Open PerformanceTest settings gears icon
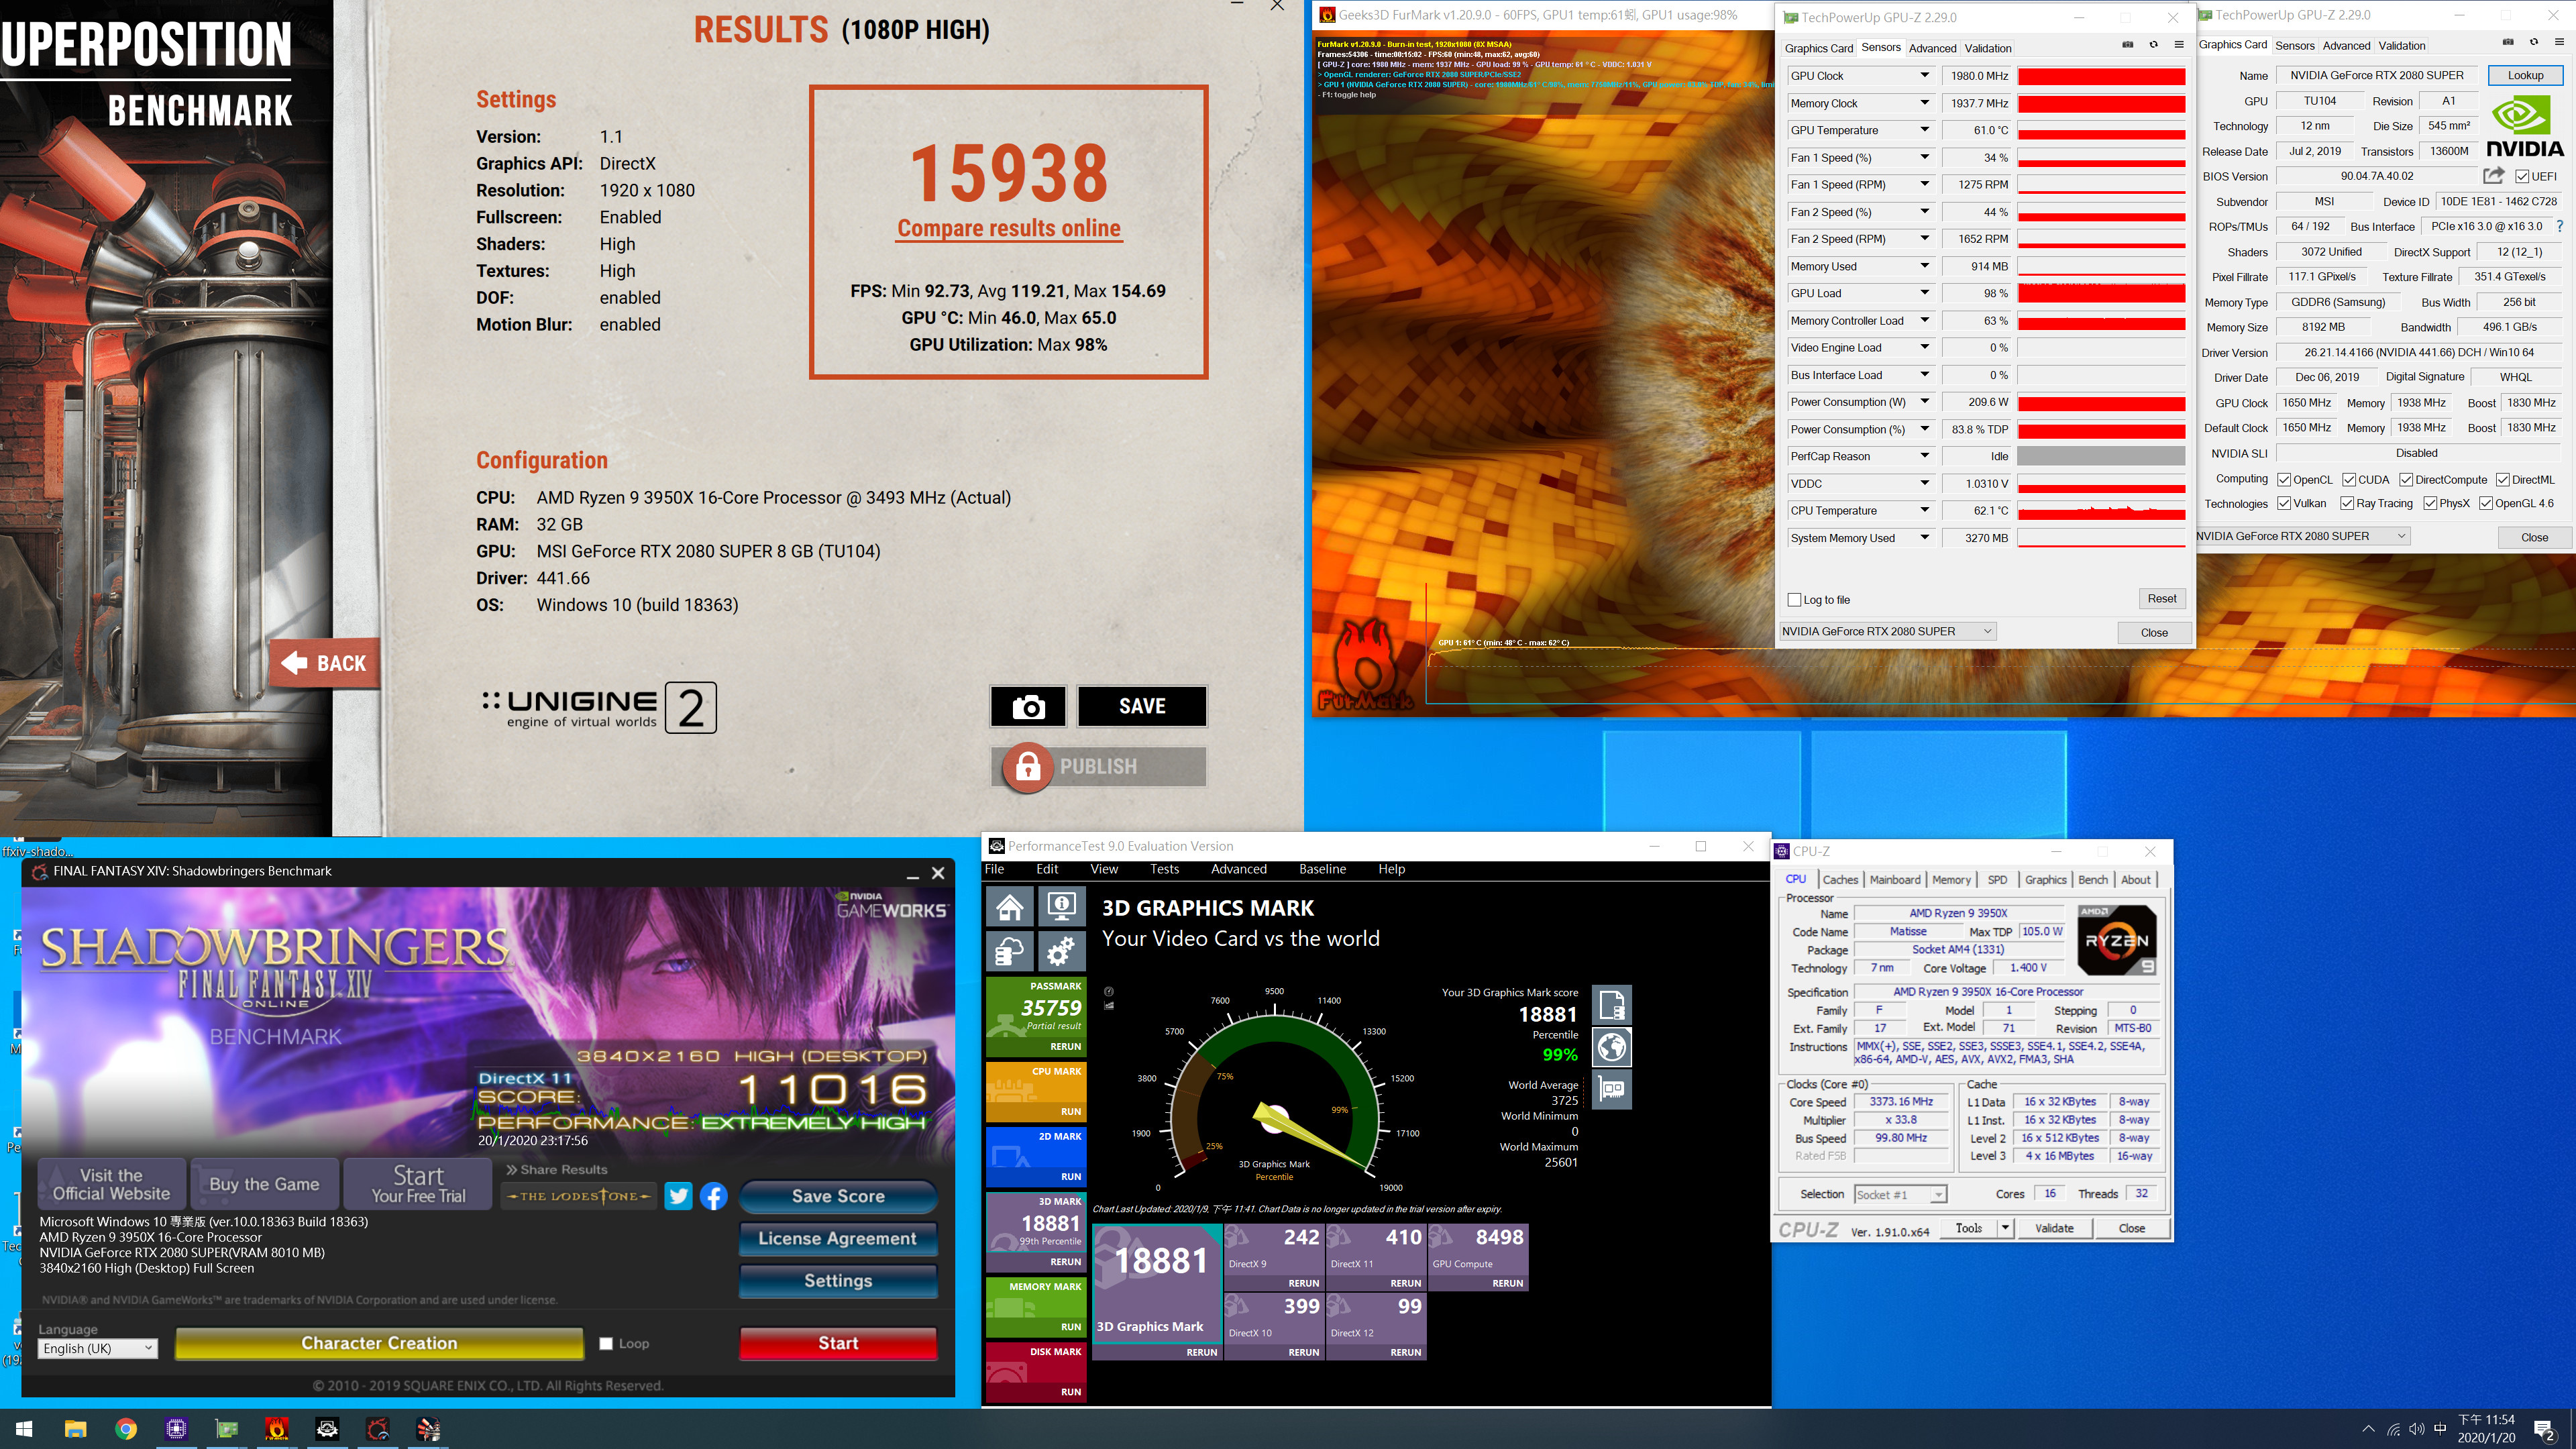The width and height of the screenshot is (2576, 1449). coord(1061,952)
